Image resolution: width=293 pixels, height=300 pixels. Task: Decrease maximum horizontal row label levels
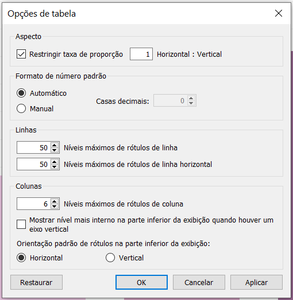click(55, 167)
